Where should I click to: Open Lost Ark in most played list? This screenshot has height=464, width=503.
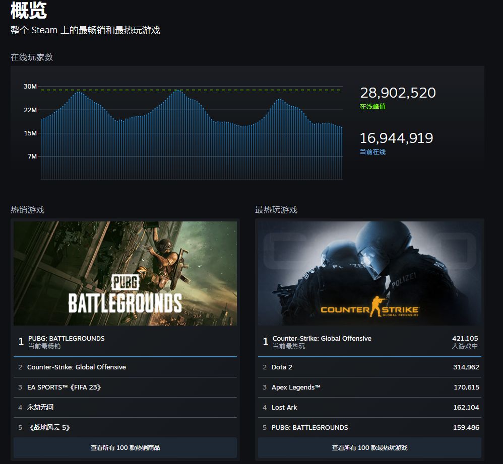click(369, 407)
